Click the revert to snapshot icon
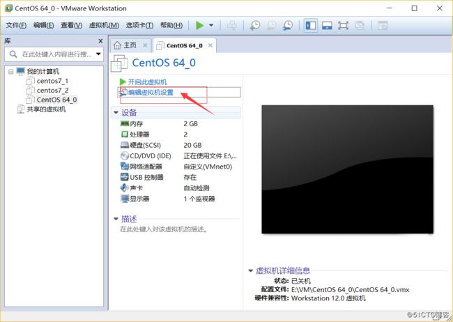Image resolution: width=453 pixels, height=322 pixels. pos(271,25)
